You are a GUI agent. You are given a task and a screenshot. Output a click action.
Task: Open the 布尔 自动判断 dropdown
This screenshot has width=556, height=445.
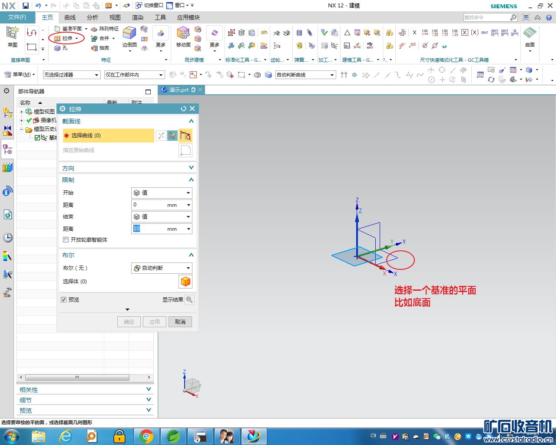click(x=162, y=268)
